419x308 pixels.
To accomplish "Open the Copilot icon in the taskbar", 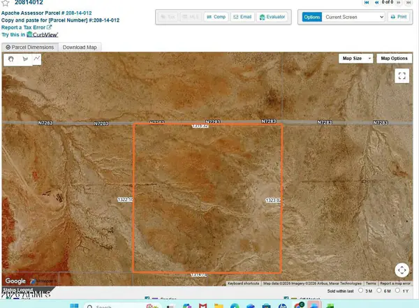I will (187, 306).
